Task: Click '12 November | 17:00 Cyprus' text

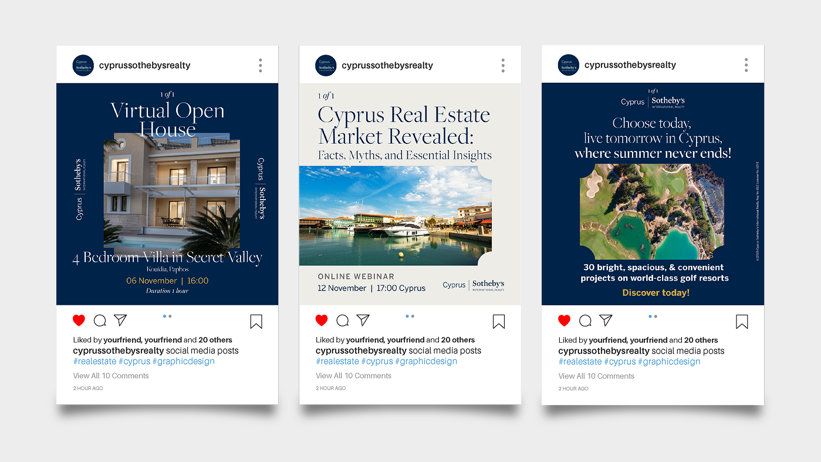Action: click(371, 288)
